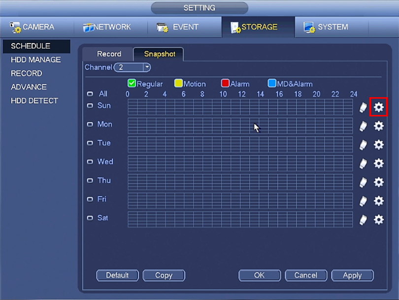Select the eraser icon for Thu
The image size is (399, 300).
363,182
